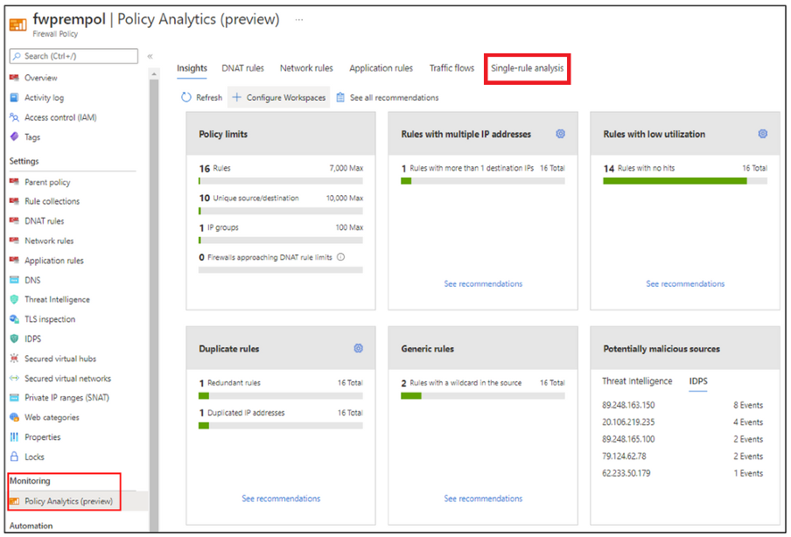Open Application rules in Settings sidebar

click(54, 260)
